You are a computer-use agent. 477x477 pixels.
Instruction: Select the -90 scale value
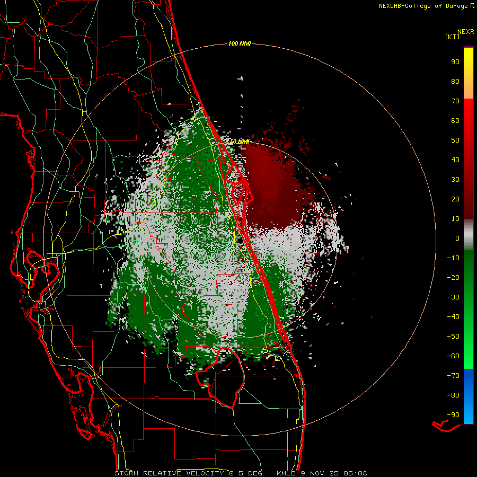click(x=453, y=415)
